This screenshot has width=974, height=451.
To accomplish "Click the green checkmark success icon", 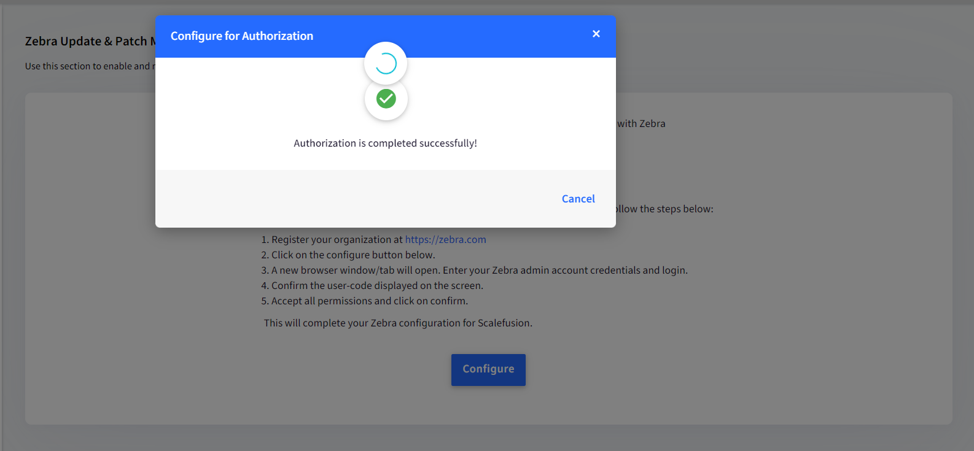I will click(386, 98).
